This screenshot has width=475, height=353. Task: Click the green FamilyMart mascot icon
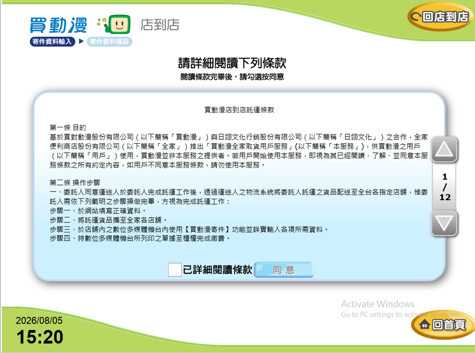(117, 24)
